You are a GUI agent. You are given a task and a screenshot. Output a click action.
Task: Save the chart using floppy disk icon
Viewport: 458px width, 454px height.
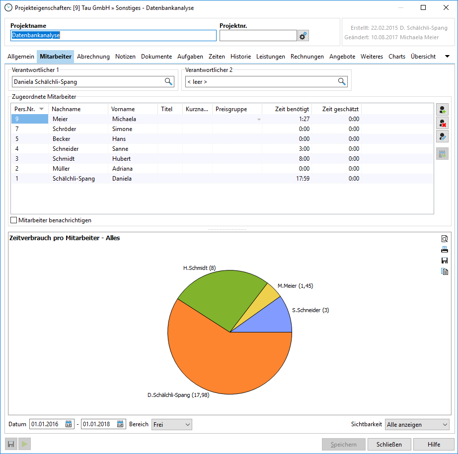[x=445, y=260]
